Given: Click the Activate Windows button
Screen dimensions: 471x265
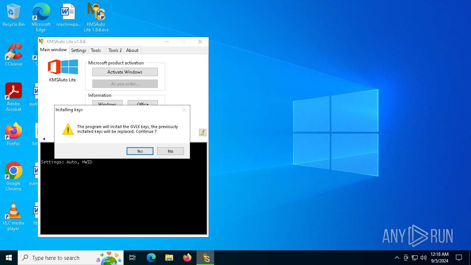Looking at the screenshot, I should tap(125, 72).
